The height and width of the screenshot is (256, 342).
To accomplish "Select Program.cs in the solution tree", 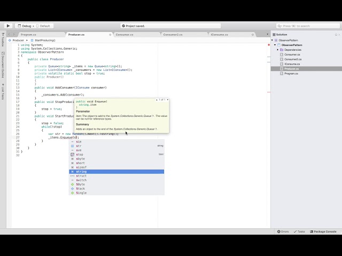I will pos(291,74).
